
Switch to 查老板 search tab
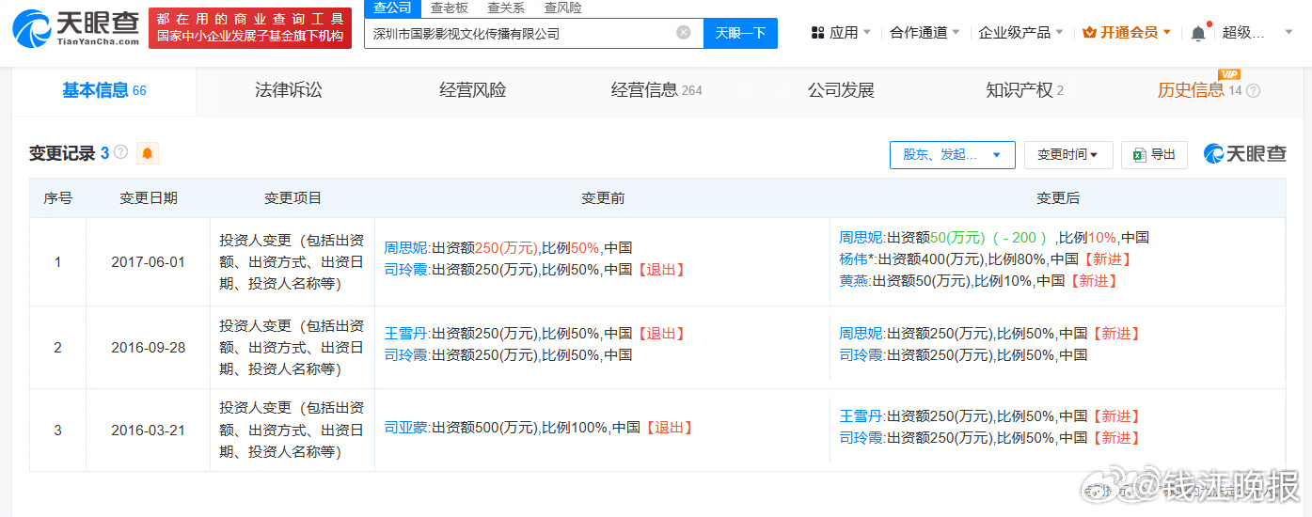click(450, 8)
